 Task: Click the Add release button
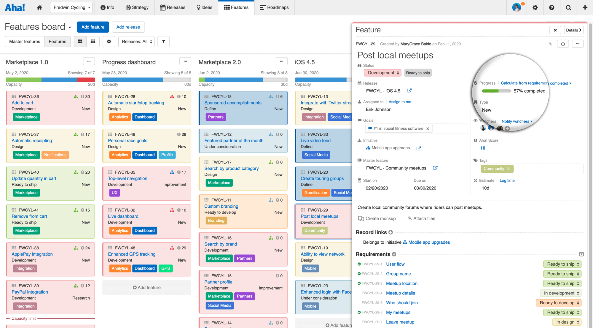pyautogui.click(x=128, y=27)
